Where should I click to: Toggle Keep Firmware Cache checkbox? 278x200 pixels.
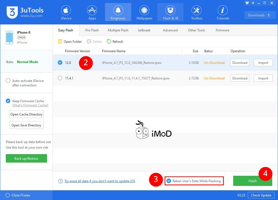pyautogui.click(x=8, y=101)
